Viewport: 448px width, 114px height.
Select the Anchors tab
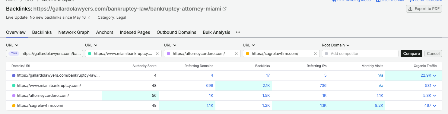[x=105, y=32]
